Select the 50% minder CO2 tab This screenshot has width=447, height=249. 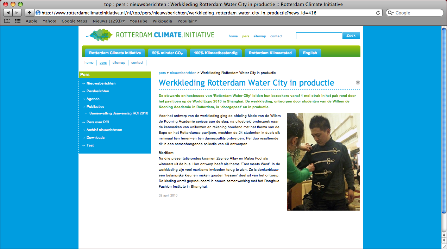[x=167, y=53]
